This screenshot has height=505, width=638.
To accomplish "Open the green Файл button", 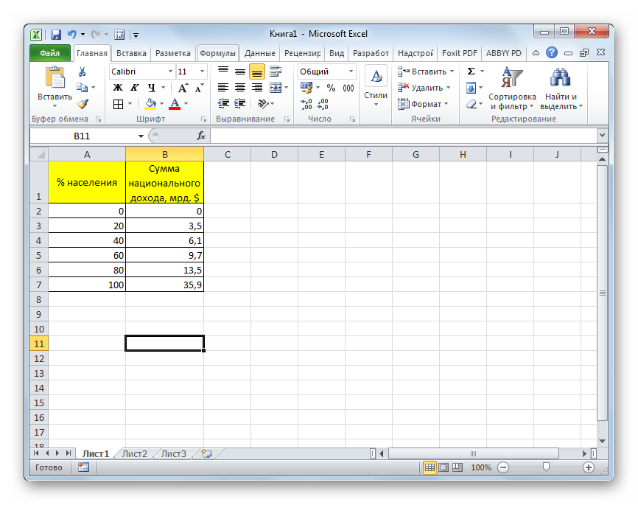I will [x=49, y=53].
